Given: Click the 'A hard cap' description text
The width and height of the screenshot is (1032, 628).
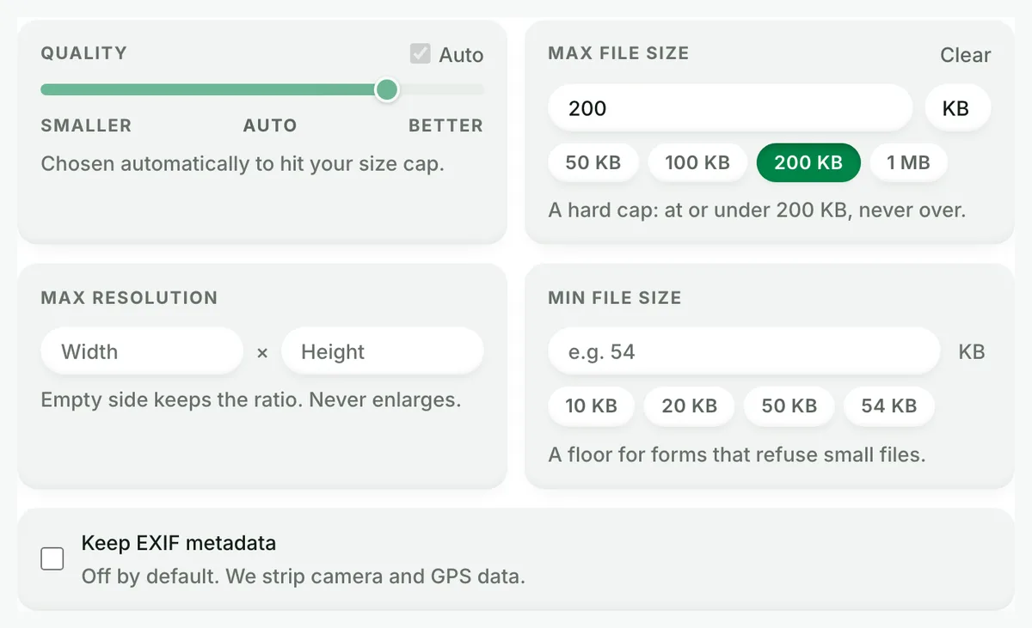Looking at the screenshot, I should coord(758,210).
